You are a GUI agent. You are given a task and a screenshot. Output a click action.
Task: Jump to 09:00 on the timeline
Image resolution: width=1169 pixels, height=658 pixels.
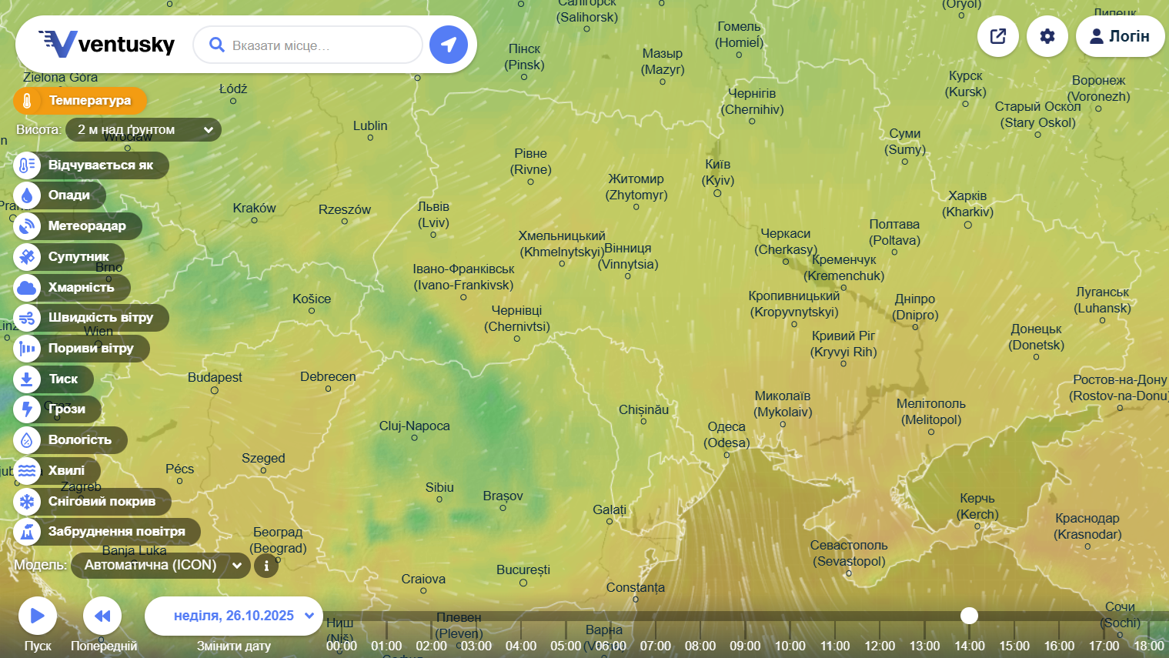(744, 646)
